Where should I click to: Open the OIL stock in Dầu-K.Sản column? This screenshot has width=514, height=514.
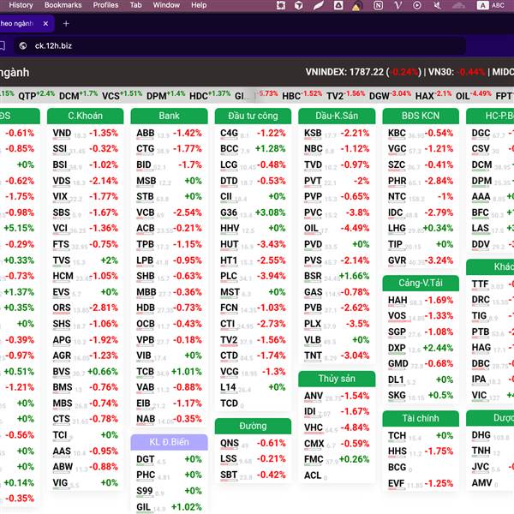pyautogui.click(x=311, y=228)
